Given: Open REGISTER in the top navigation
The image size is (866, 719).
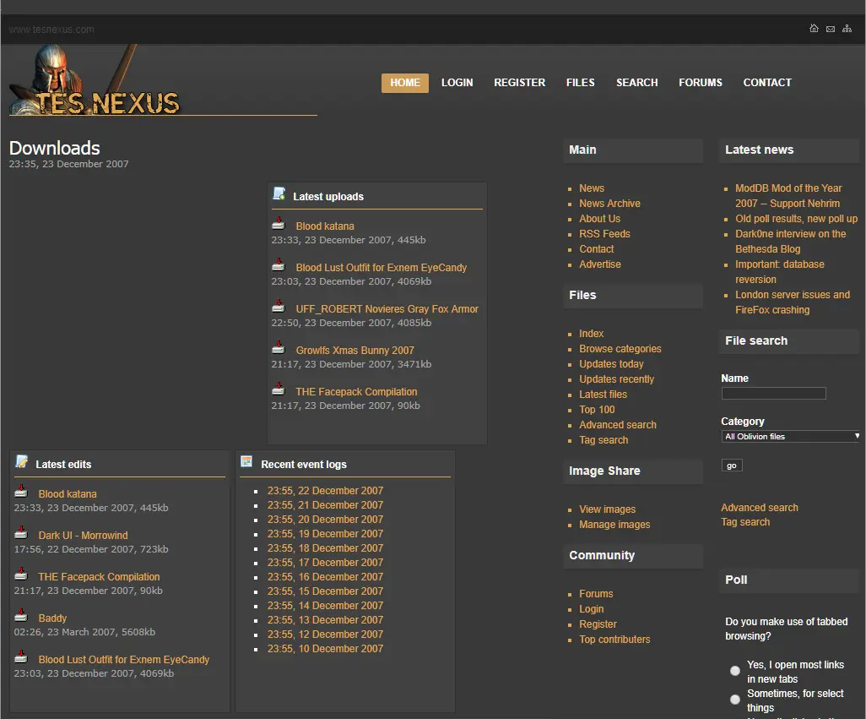Looking at the screenshot, I should point(520,83).
